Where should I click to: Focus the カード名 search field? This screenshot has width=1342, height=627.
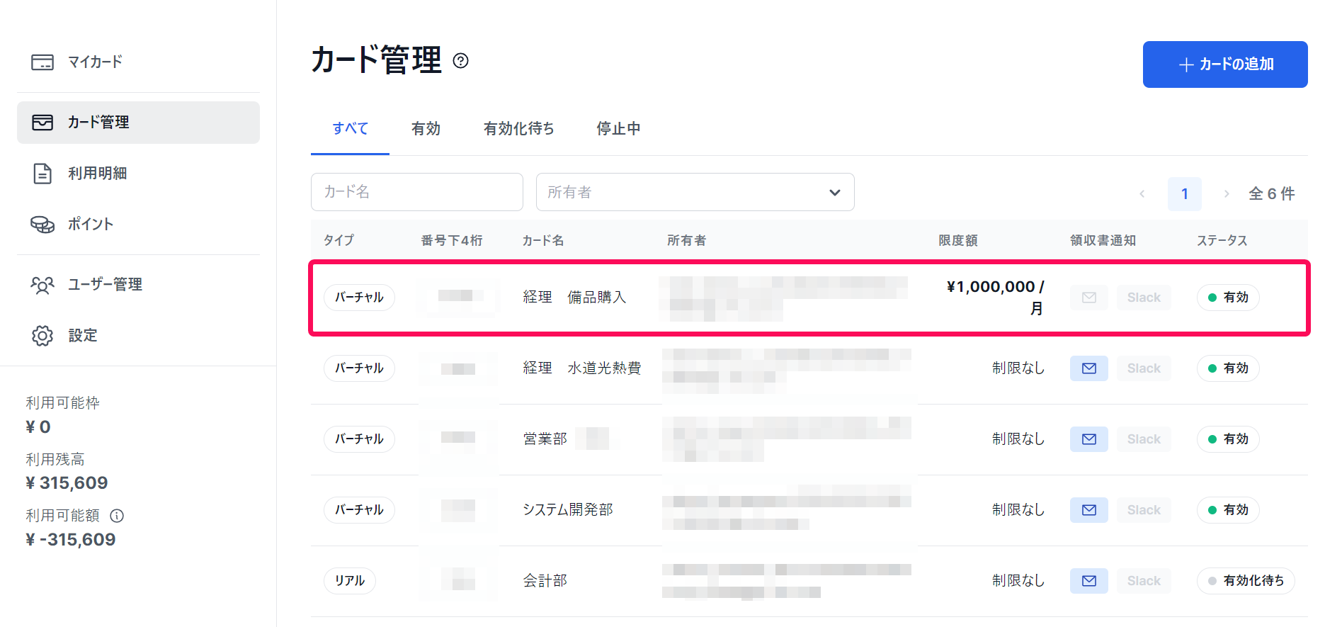(417, 192)
